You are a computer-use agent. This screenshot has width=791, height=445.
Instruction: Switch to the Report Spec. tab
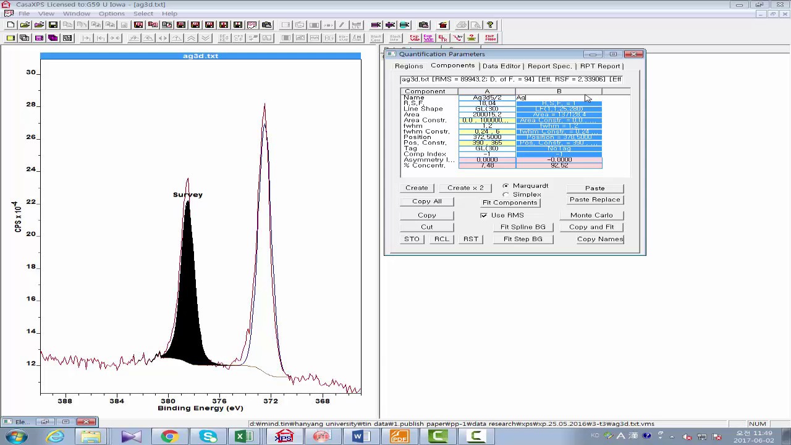point(549,66)
